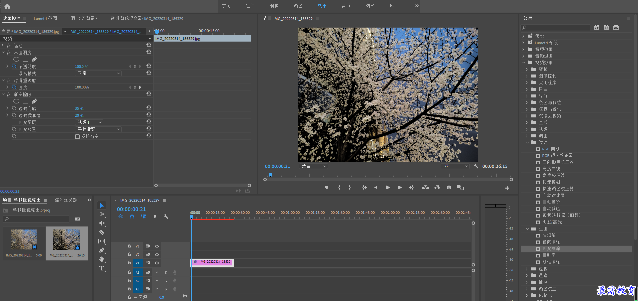Click the timeline playhead marker
Image resolution: width=638 pixels, height=301 pixels.
[192, 217]
